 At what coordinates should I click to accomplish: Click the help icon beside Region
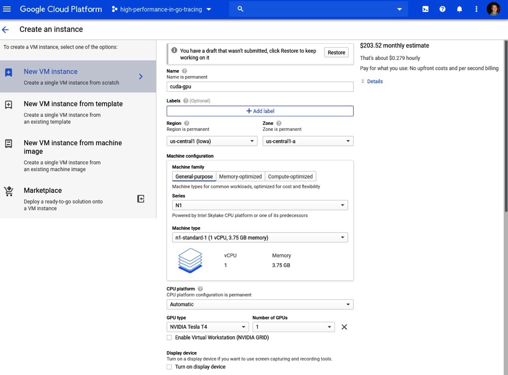186,123
